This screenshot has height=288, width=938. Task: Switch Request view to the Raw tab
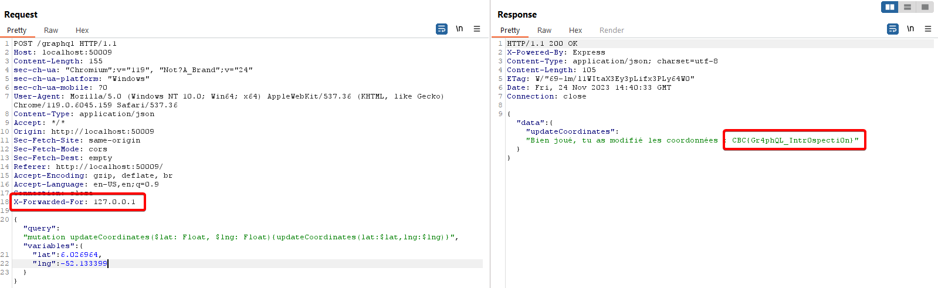click(51, 31)
